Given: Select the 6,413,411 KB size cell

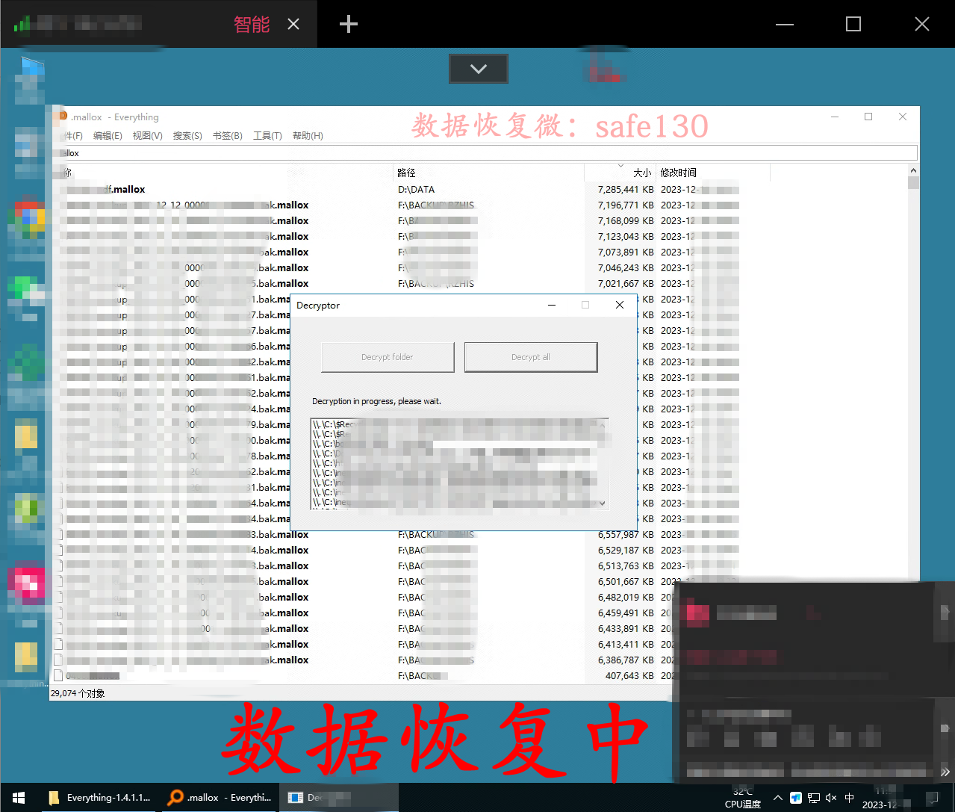Looking at the screenshot, I should click(626, 645).
